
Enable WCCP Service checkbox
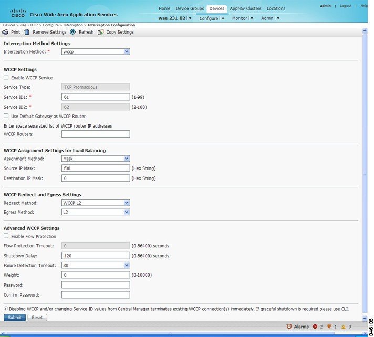pos(6,77)
